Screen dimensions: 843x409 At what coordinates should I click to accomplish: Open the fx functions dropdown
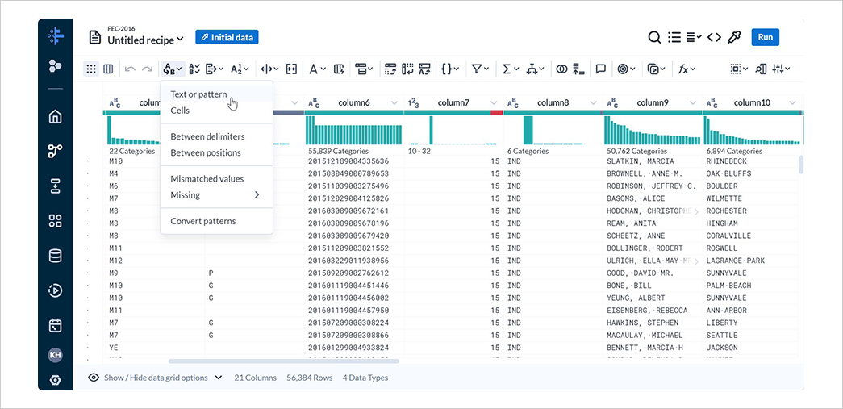(x=687, y=69)
